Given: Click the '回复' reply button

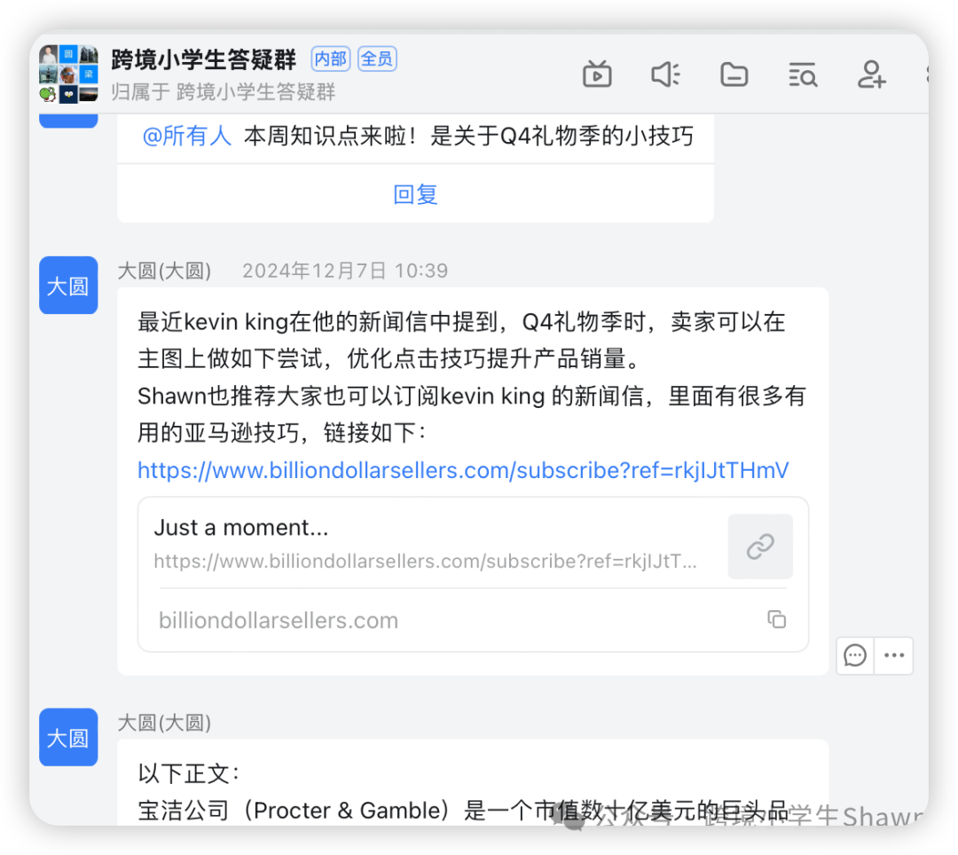Looking at the screenshot, I should tap(414, 194).
